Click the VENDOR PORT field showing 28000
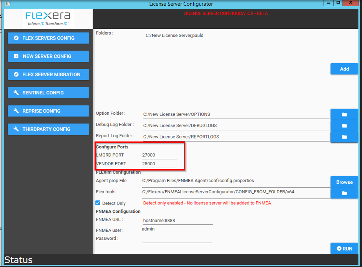 (159, 164)
